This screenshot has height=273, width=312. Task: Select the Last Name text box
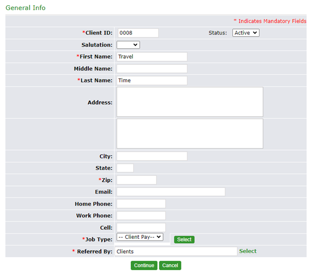(x=152, y=80)
